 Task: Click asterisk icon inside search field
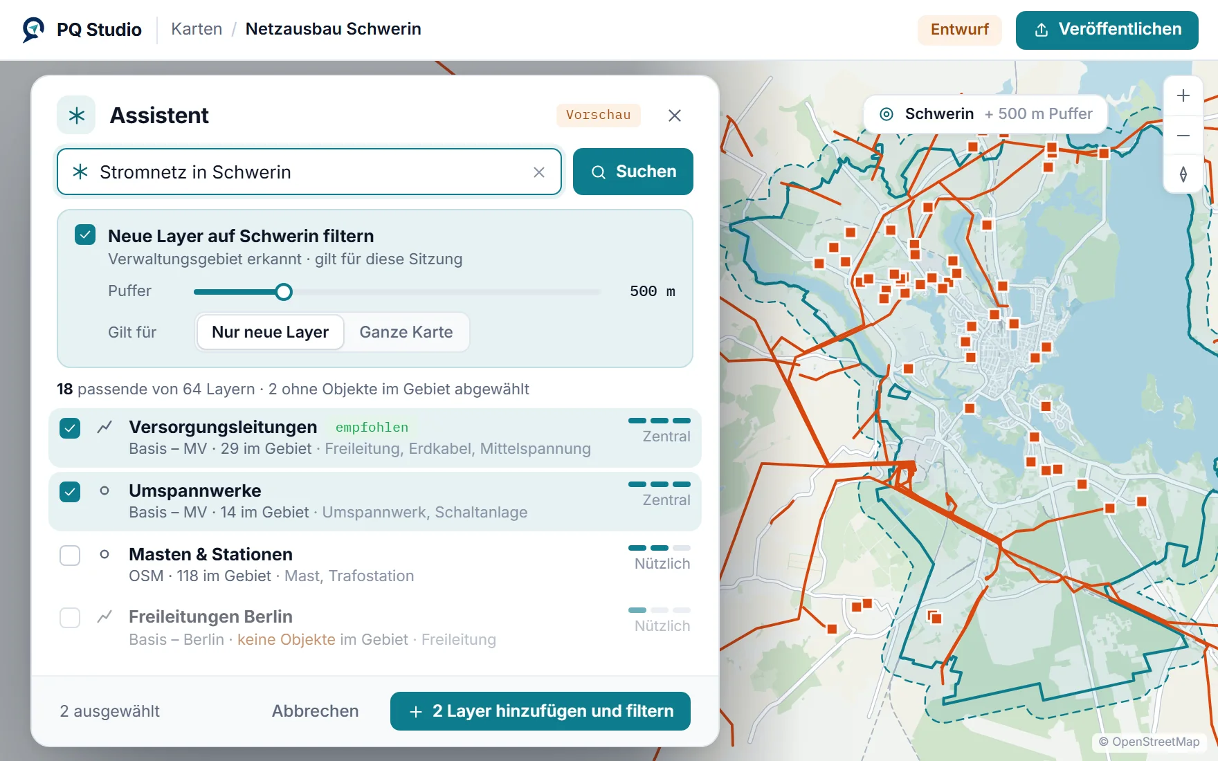[x=80, y=172]
